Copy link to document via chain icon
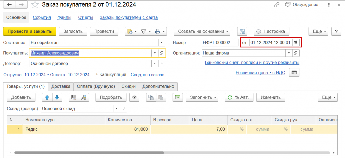Image resolution: width=345 pixels, height=159 pixels. click(x=277, y=5)
